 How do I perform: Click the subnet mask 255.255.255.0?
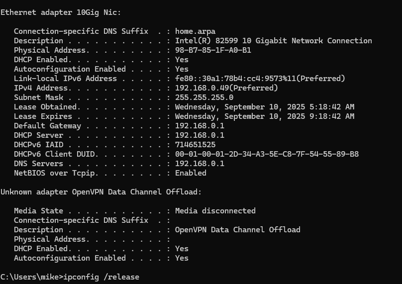point(204,97)
